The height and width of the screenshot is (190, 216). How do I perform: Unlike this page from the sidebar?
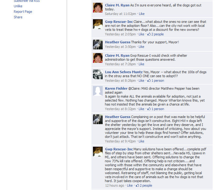click(18, 6)
